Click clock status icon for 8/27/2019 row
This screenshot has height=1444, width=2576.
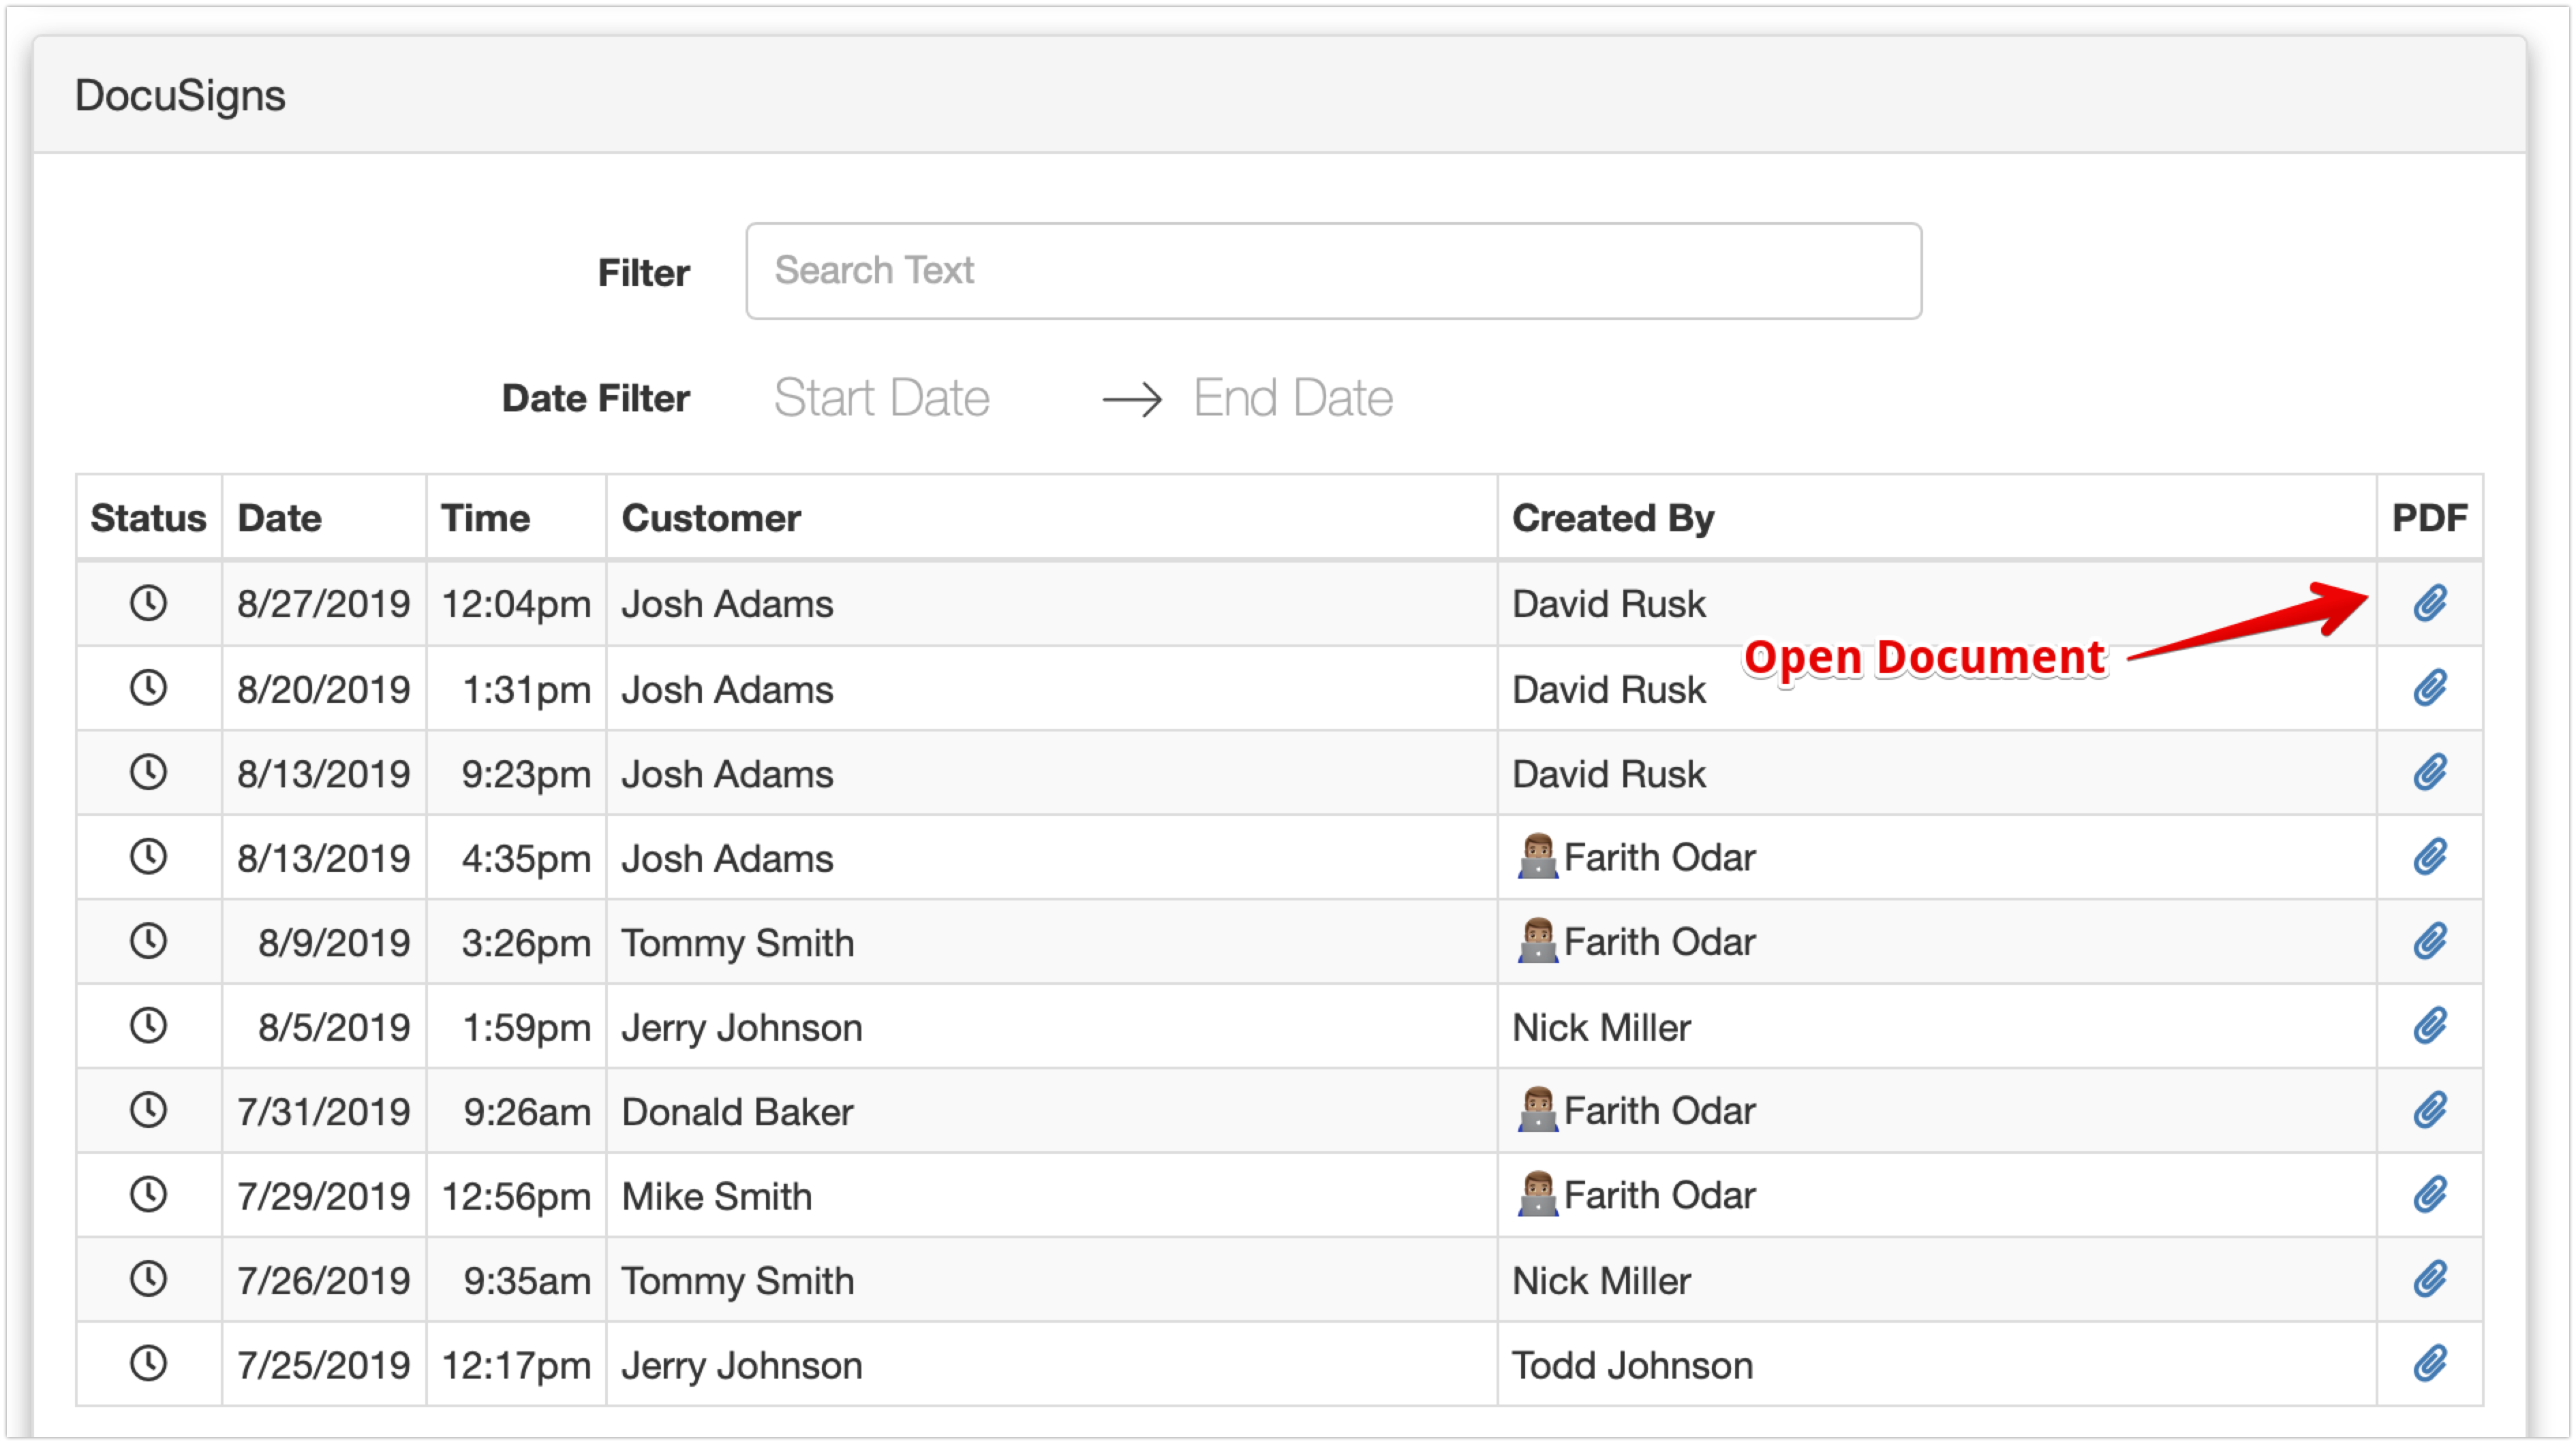point(148,603)
